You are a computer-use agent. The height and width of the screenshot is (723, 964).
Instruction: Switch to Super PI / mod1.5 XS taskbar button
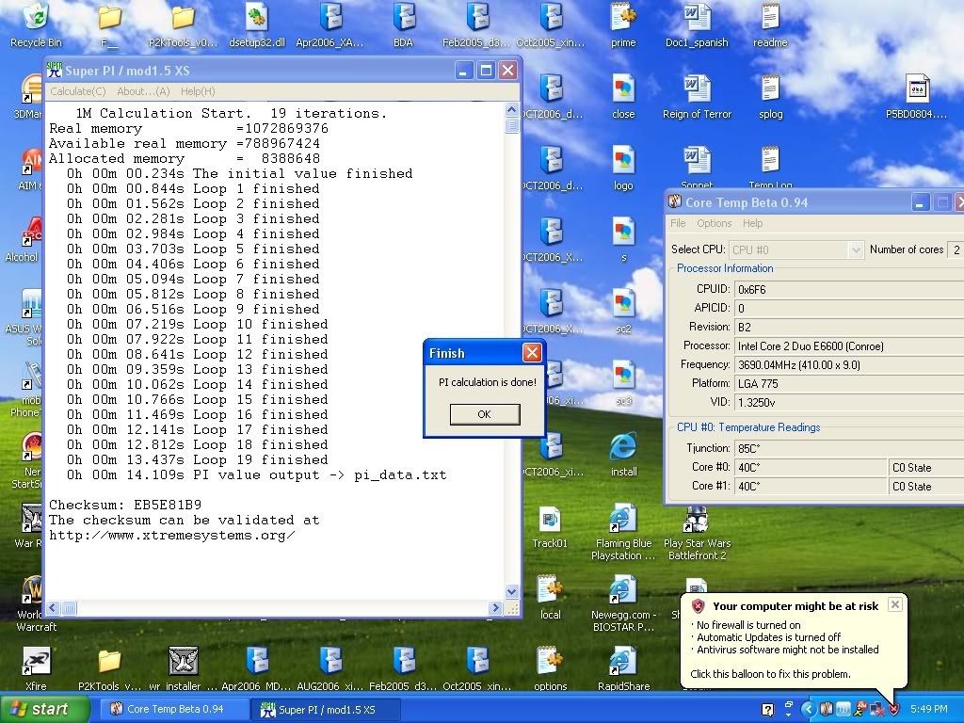[326, 710]
